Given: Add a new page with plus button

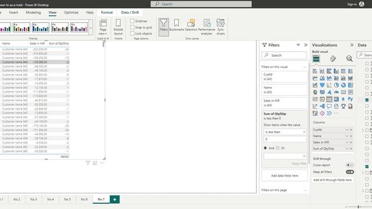Looking at the screenshot, I should click(115, 200).
